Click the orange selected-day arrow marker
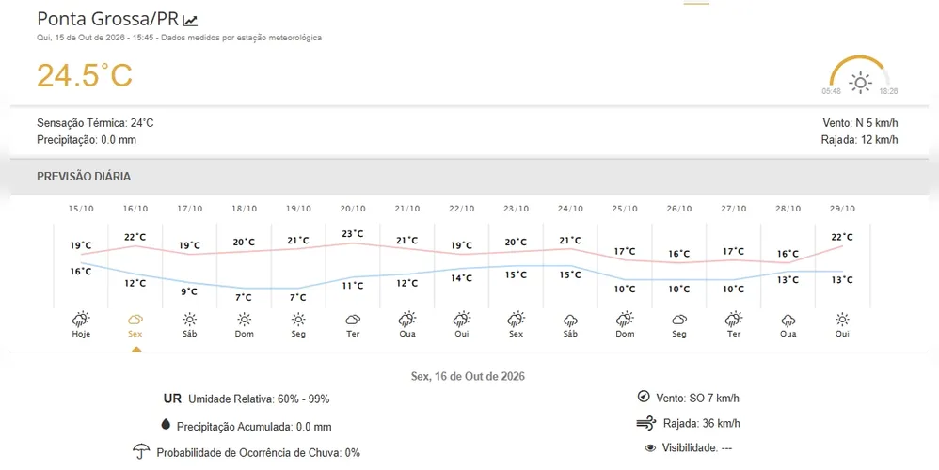The height and width of the screenshot is (470, 939). coord(135,350)
